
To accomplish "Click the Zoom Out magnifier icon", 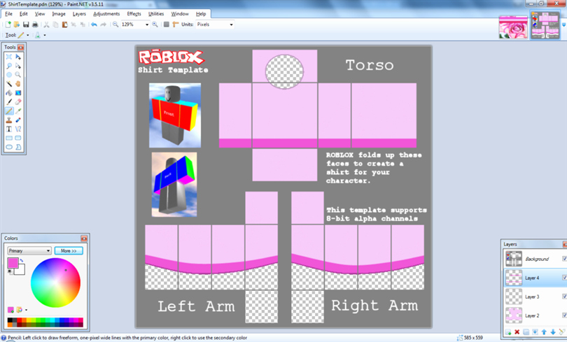I will [115, 24].
